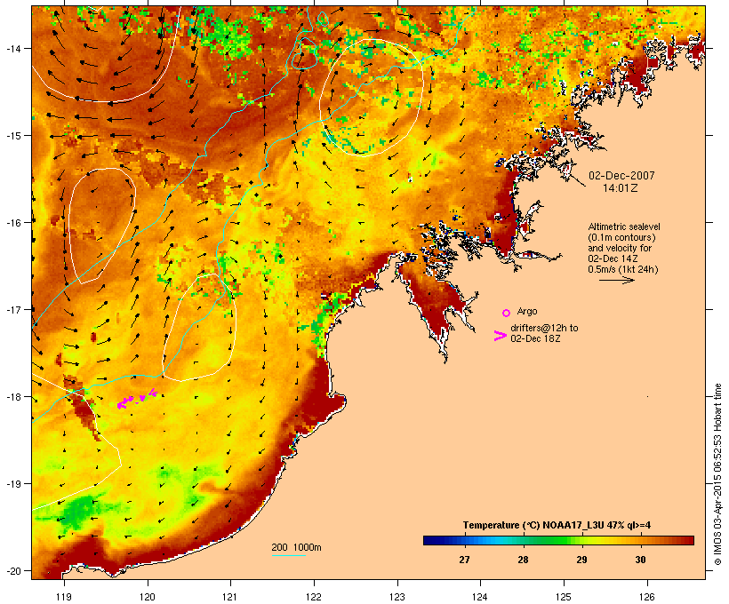This screenshot has width=729, height=604.
Task: Click the IMOS copyright timestamp vertical text
Action: (717, 474)
